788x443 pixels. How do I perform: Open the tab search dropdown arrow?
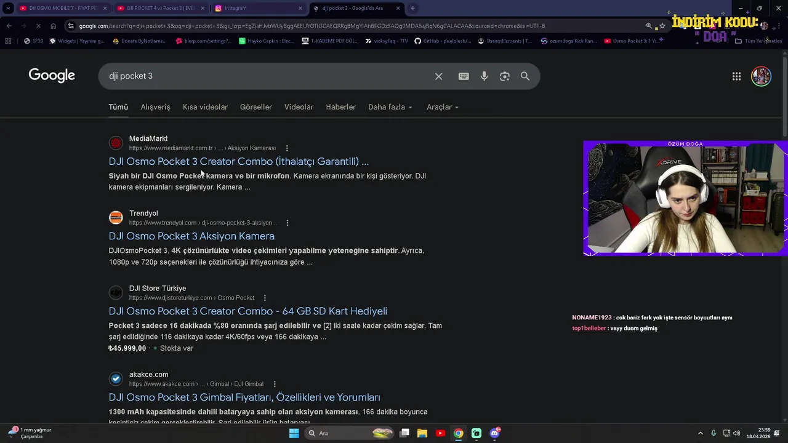tap(8, 8)
